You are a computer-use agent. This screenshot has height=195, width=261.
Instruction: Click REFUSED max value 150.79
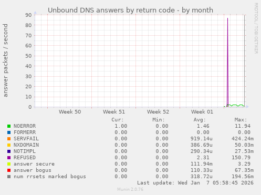click(x=241, y=158)
